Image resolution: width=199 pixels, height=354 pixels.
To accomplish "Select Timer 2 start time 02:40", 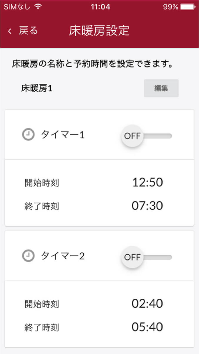I will click(x=147, y=304).
